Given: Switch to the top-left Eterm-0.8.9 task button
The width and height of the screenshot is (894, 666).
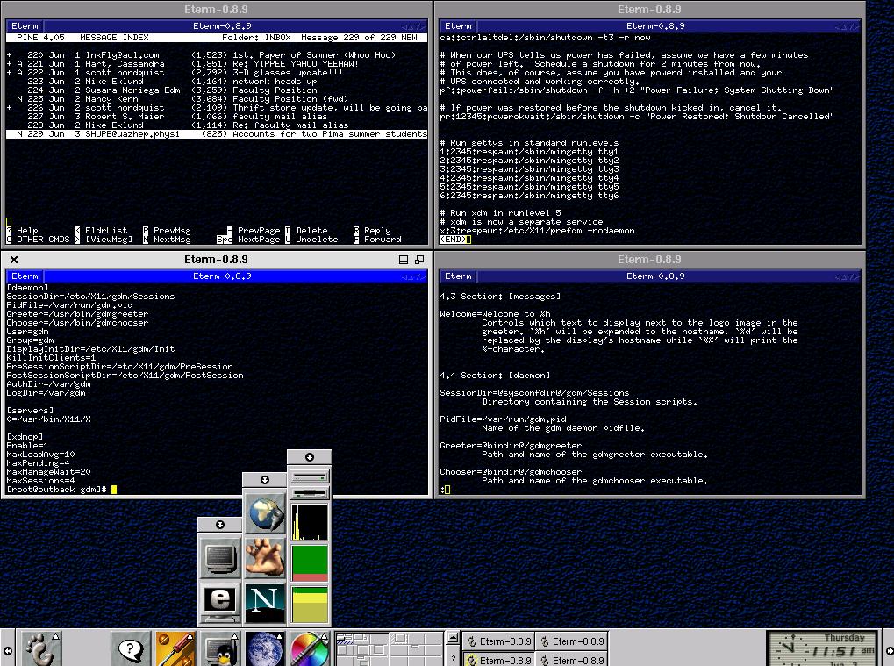Looking at the screenshot, I should 499,641.
